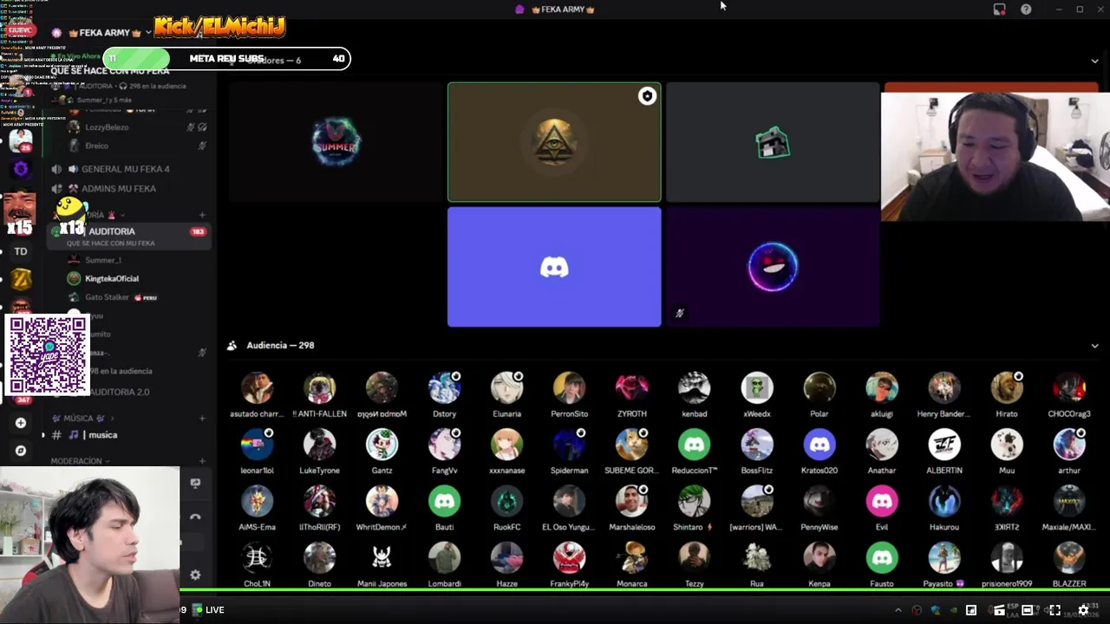This screenshot has height=624, width=1110.
Task: Open stream player settings gear icon
Action: tap(1083, 610)
